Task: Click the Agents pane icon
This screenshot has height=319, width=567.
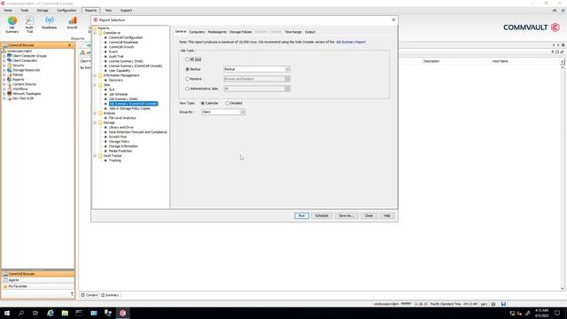Action: (x=5, y=280)
